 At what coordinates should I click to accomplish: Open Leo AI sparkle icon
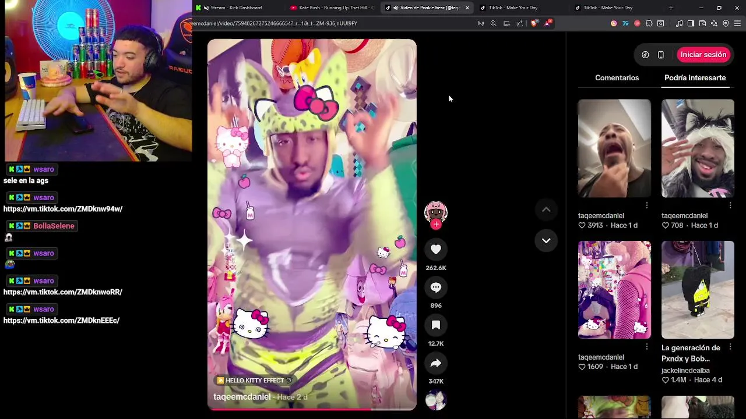(x=714, y=23)
